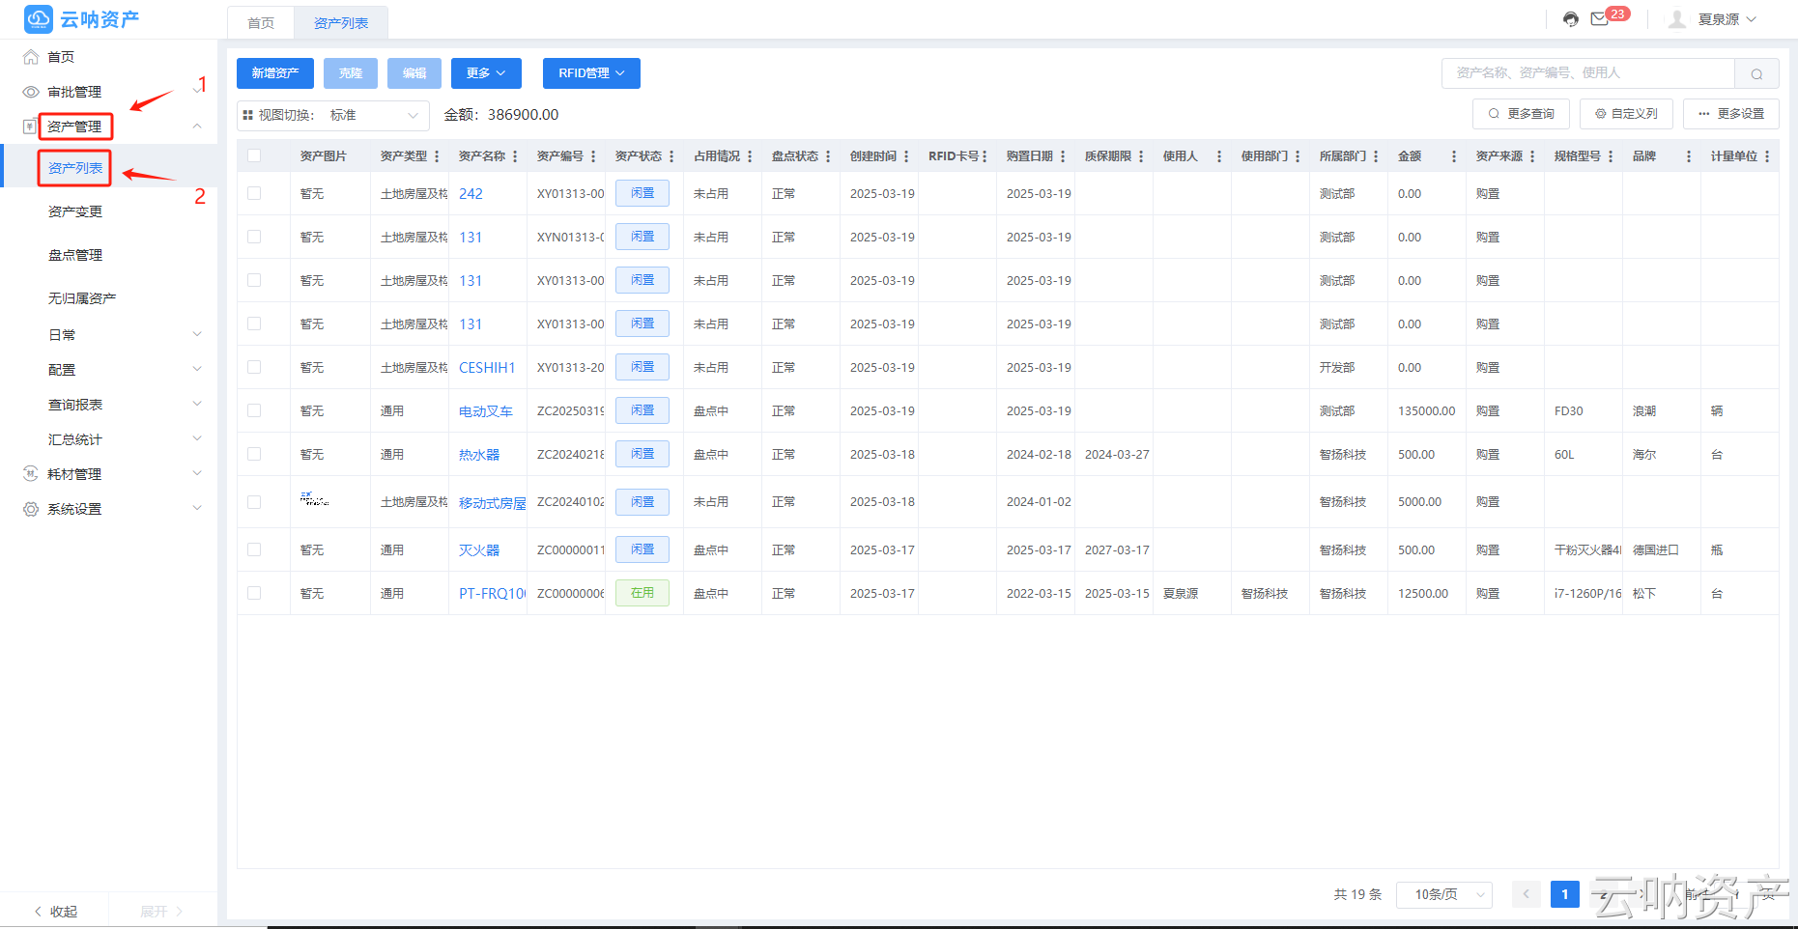1798x929 pixels.
Task: Check the 移动式房屋 row checkbox
Action: (x=254, y=502)
